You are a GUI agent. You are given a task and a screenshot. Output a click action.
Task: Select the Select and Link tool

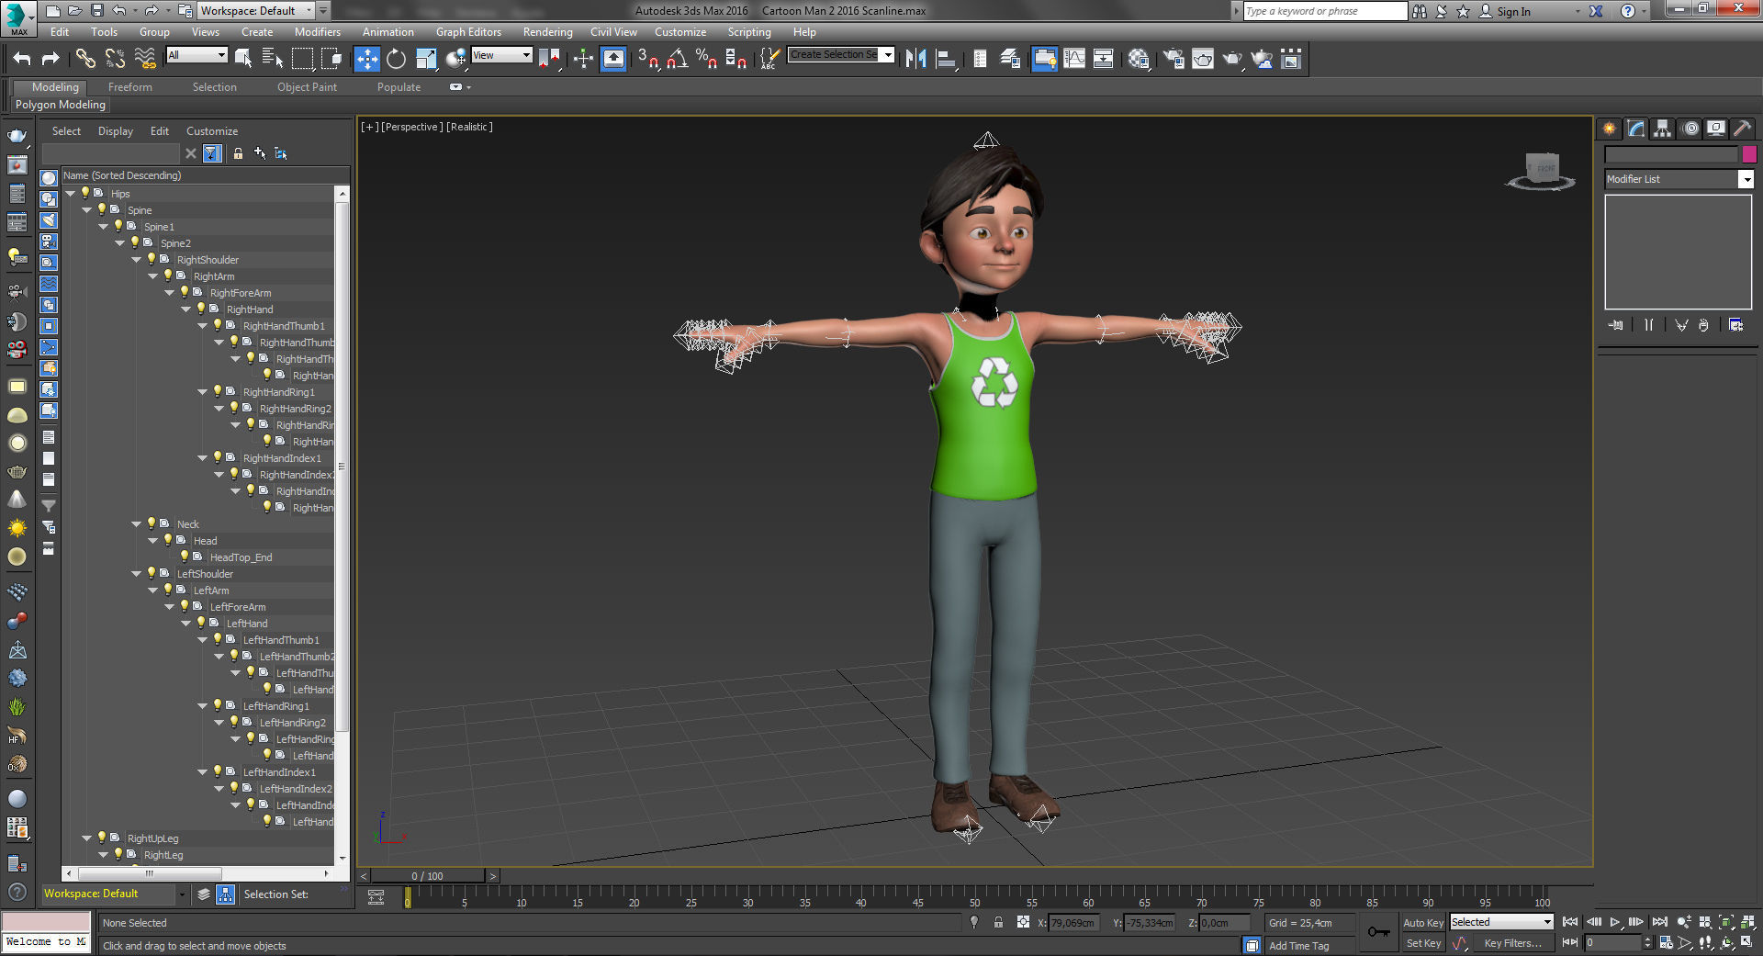pos(85,59)
